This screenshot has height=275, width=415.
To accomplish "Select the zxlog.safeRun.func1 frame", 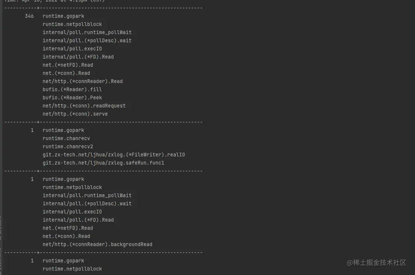I will pos(103,163).
